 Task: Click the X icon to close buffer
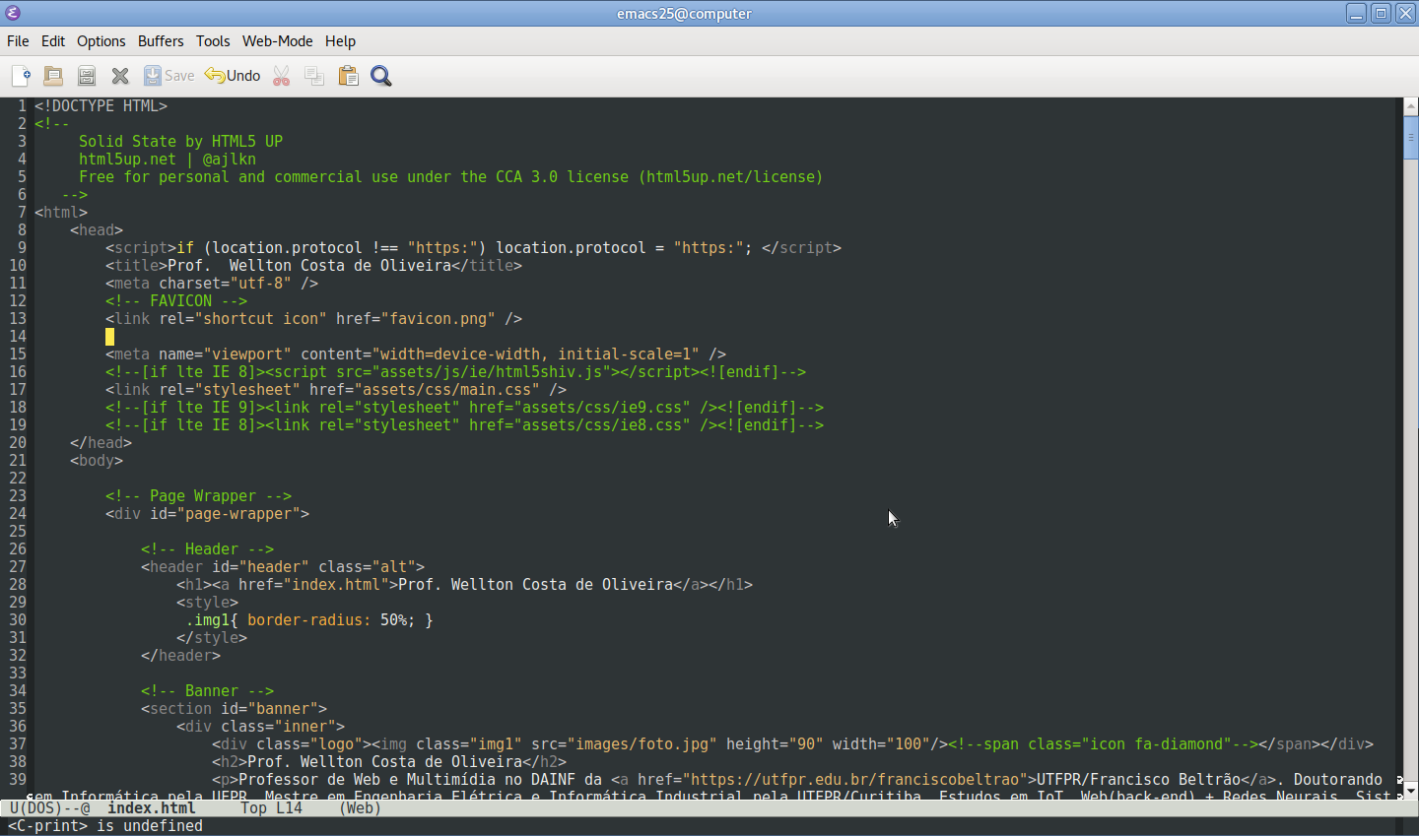(x=120, y=76)
